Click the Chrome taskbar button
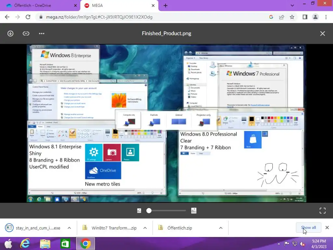This screenshot has width=333, height=250. pos(86,243)
